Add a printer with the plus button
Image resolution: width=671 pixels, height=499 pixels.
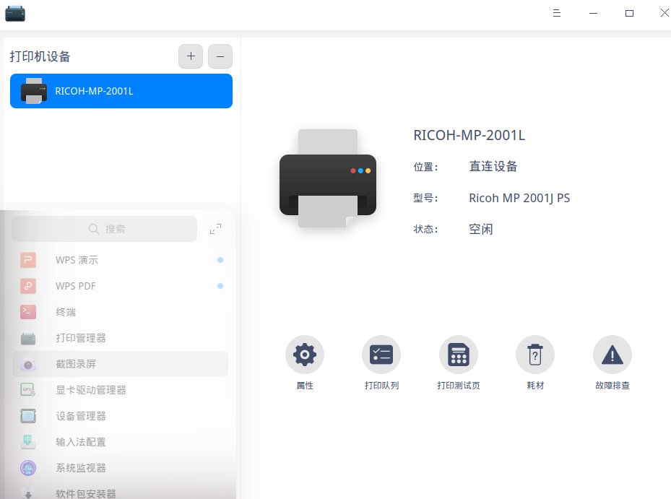click(191, 56)
